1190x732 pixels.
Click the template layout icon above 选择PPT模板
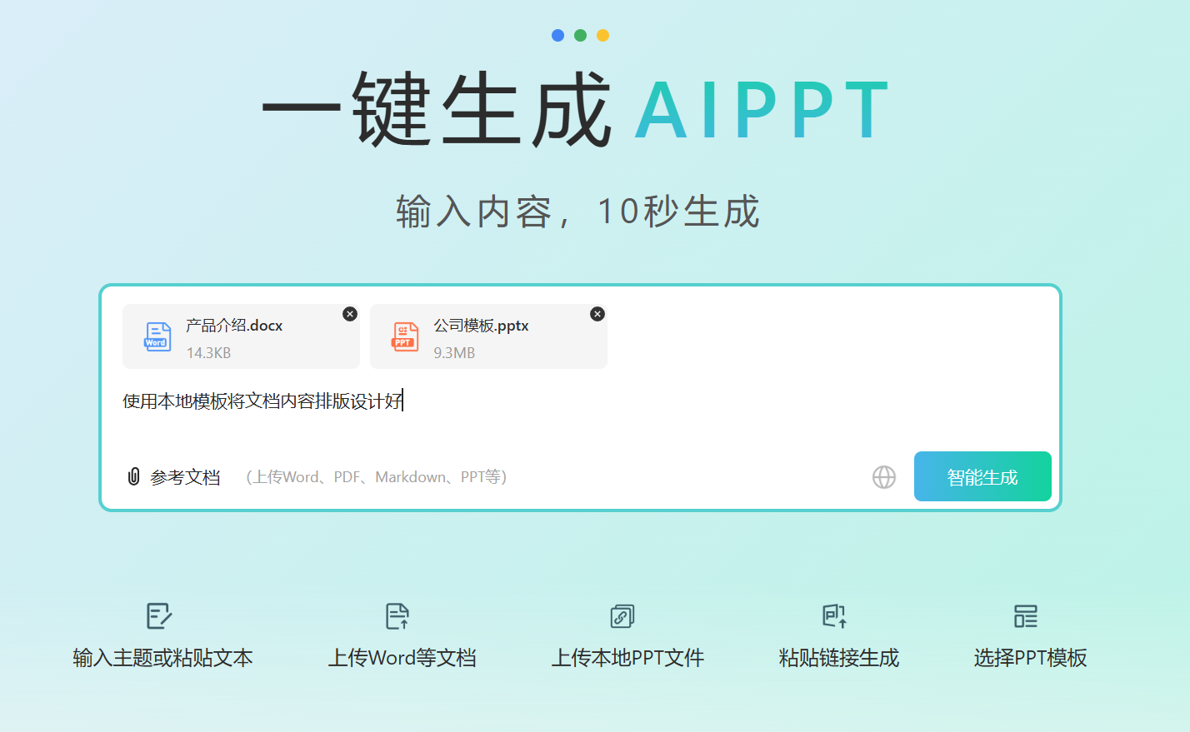pos(1026,616)
